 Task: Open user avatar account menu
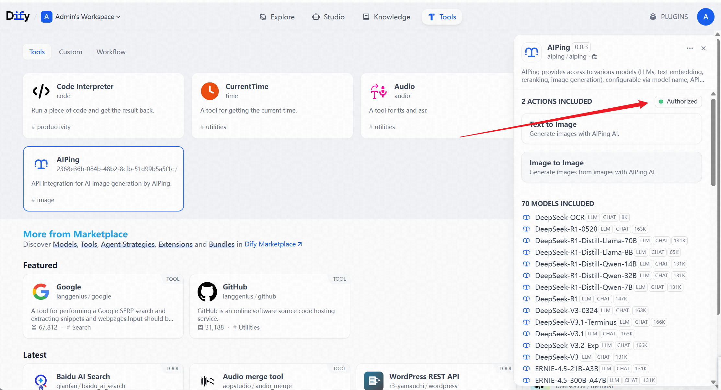pyautogui.click(x=705, y=17)
